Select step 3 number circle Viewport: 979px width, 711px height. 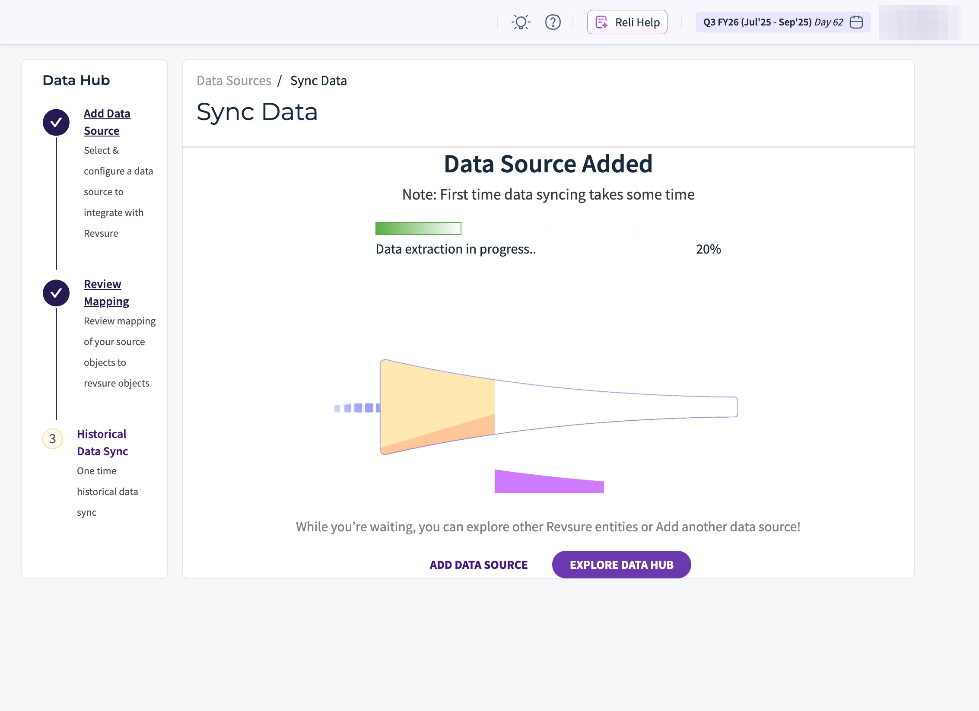[x=53, y=439]
